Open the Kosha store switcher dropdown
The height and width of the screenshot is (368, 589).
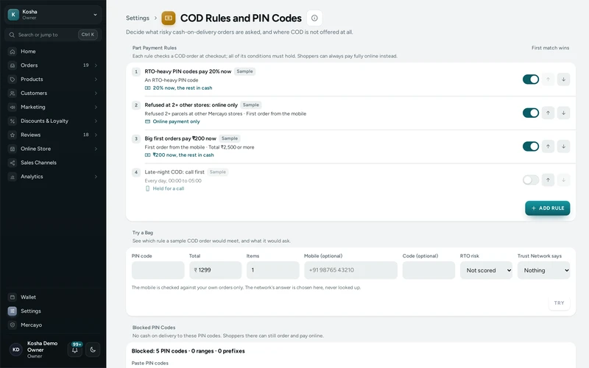point(53,15)
